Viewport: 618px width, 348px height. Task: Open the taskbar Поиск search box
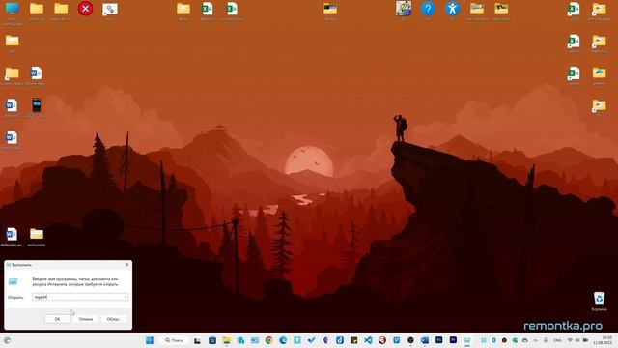(x=174, y=340)
